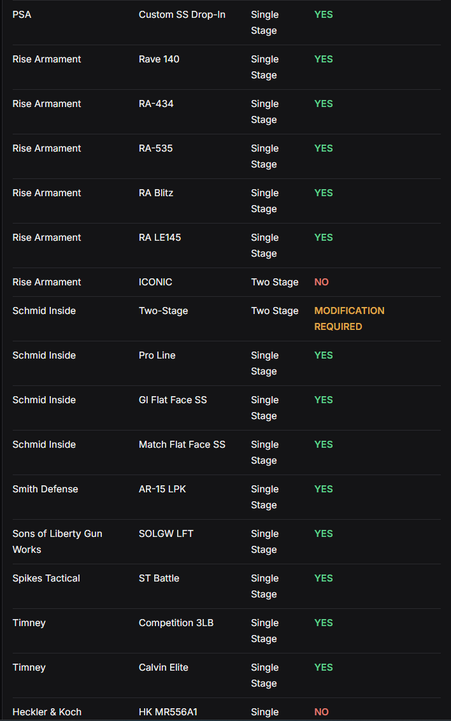The height and width of the screenshot is (721, 451).
Task: Select the Calvin Elite model name
Action: coord(164,667)
